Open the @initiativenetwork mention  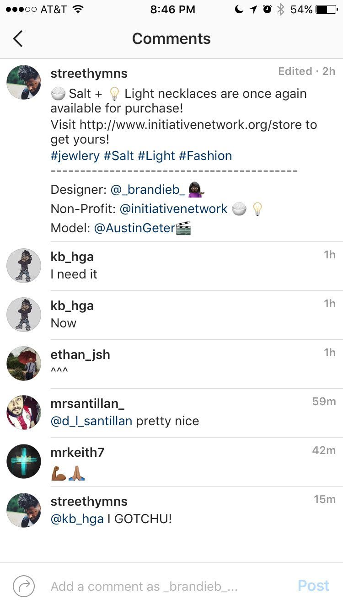tap(173, 209)
